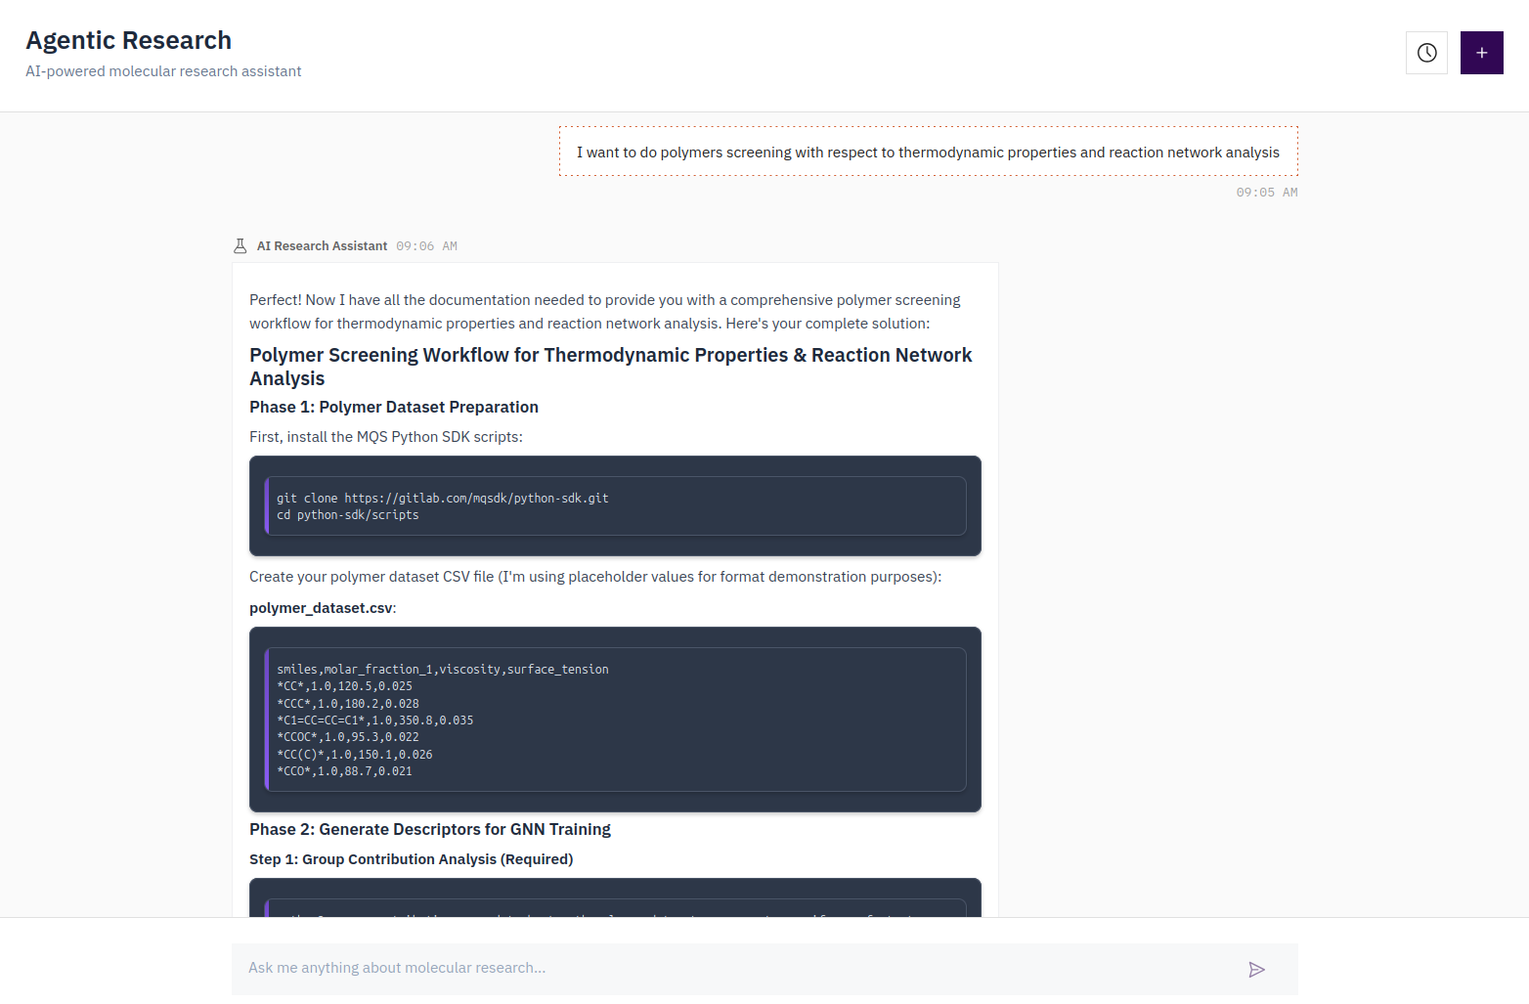Focus the 'Ask me anything' input field
This screenshot has width=1529, height=1004.
pyautogui.click(x=764, y=969)
